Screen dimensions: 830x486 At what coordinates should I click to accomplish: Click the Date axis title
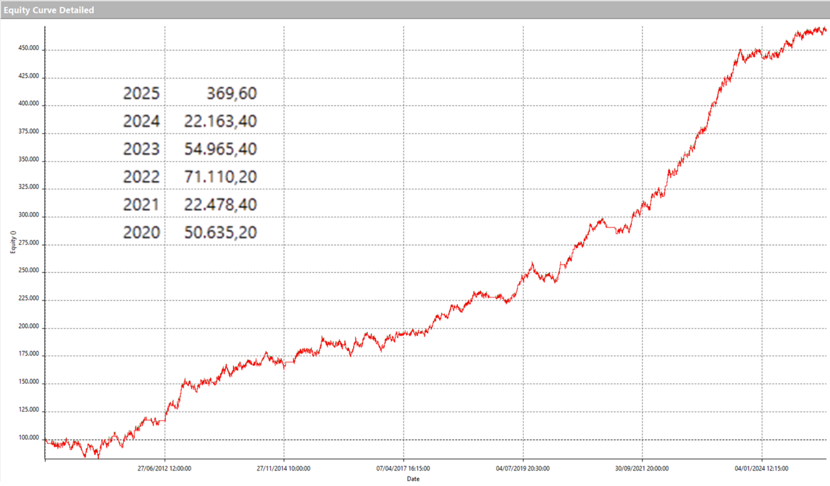pyautogui.click(x=413, y=479)
